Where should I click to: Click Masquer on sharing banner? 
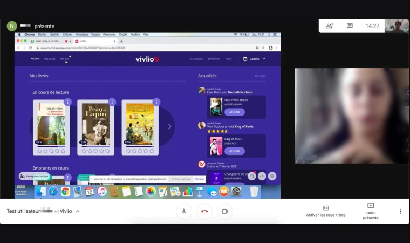click(x=199, y=179)
